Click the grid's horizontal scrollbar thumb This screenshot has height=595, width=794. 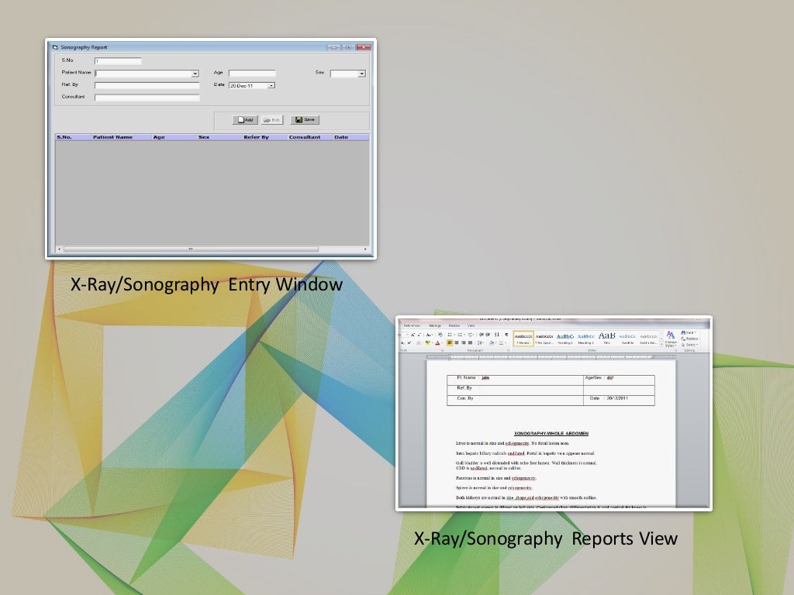[191, 249]
